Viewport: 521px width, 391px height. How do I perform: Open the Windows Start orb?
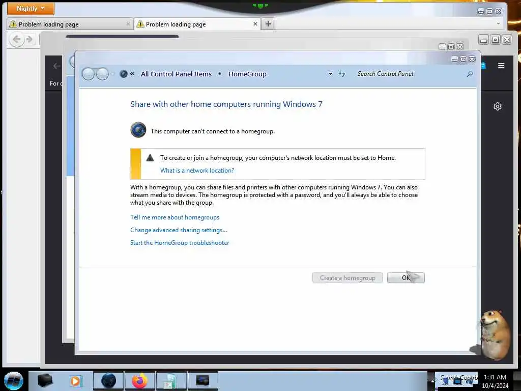(x=13, y=381)
